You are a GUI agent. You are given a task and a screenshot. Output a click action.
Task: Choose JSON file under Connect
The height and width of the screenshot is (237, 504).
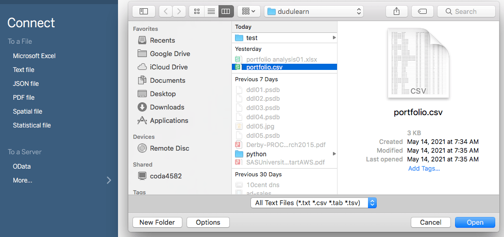click(x=26, y=83)
